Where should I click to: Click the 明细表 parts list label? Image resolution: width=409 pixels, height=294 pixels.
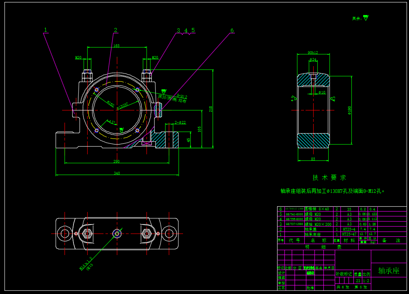point(311,246)
